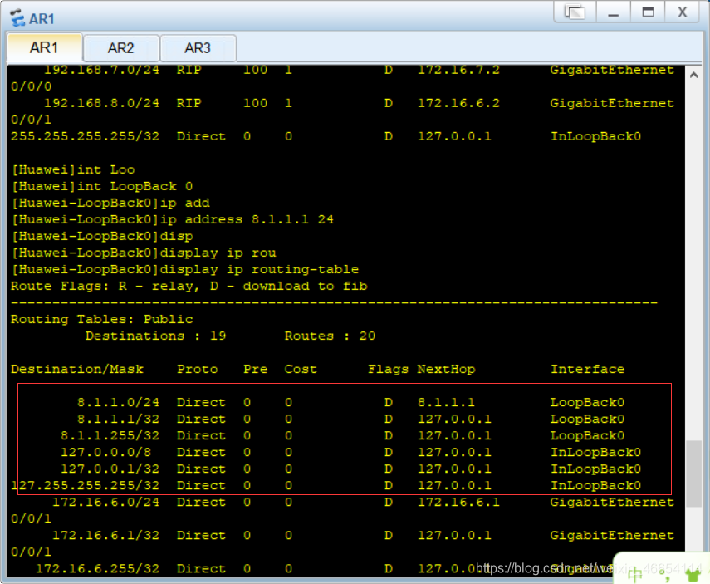Click the 'Destinations : 19' count
710x584 pixels.
(156, 336)
